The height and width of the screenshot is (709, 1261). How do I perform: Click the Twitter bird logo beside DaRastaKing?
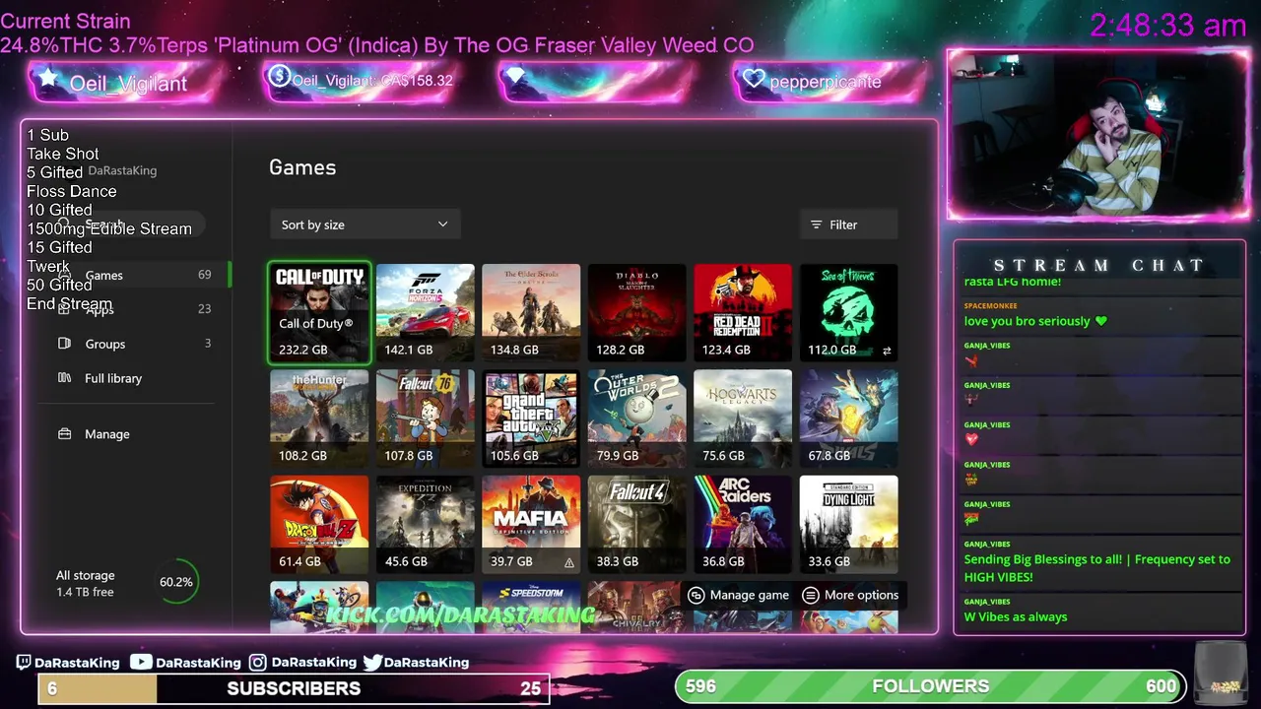coord(372,663)
